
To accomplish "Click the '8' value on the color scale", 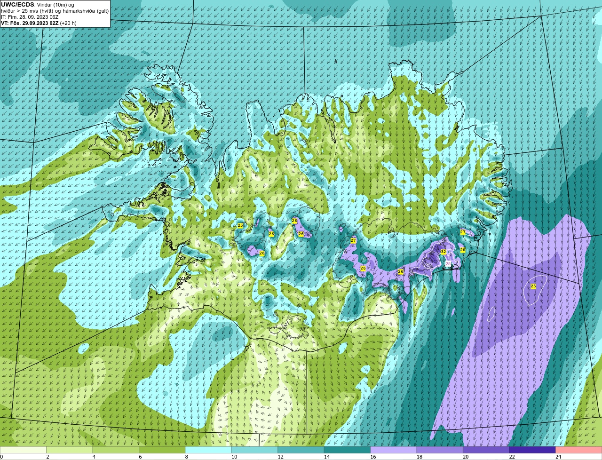I will [x=187, y=457].
